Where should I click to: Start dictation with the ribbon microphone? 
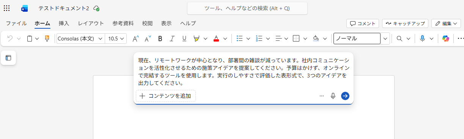point(422,39)
